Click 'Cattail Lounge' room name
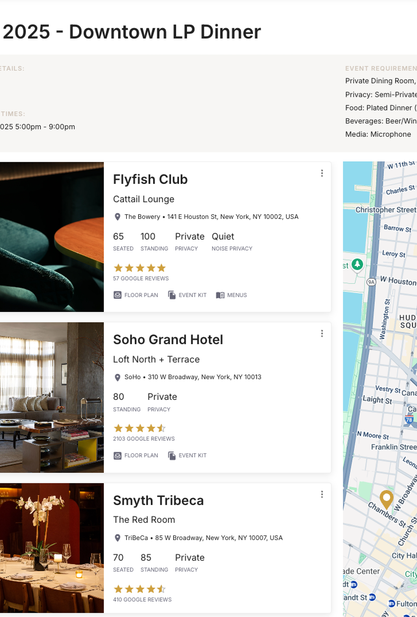 (144, 199)
